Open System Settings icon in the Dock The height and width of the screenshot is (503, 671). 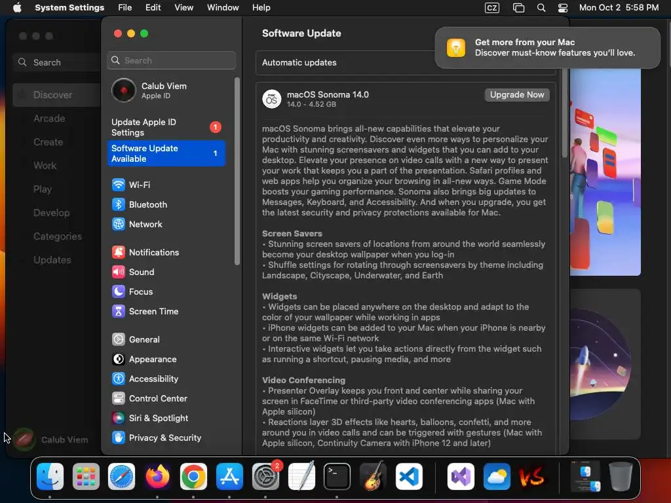click(x=265, y=477)
